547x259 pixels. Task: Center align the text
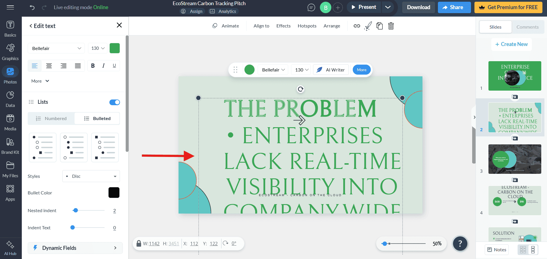49,66
